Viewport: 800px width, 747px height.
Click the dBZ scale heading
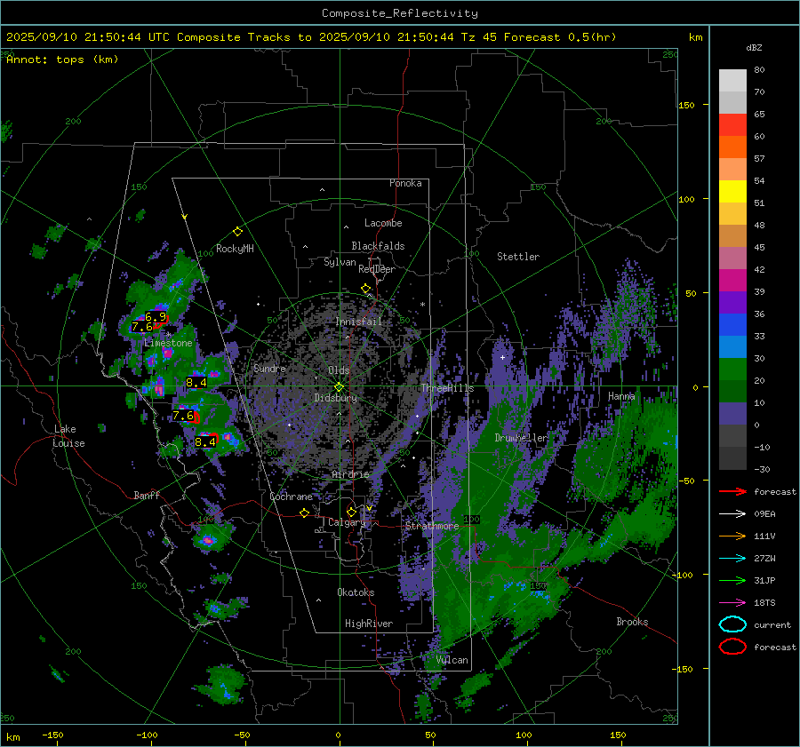click(x=754, y=48)
